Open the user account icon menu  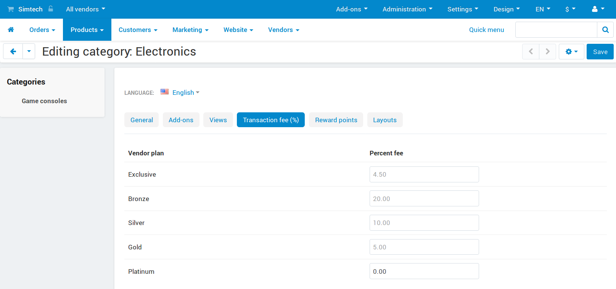(598, 9)
